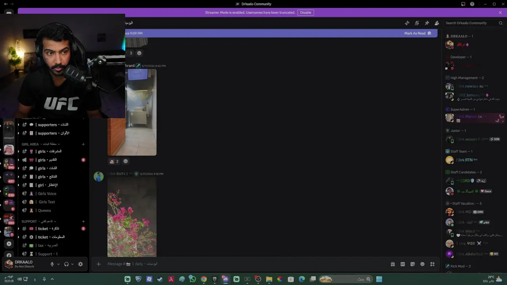Image resolution: width=507 pixels, height=285 pixels.
Task: Toggle microphone mute in user panel
Action: pyautogui.click(x=52, y=264)
